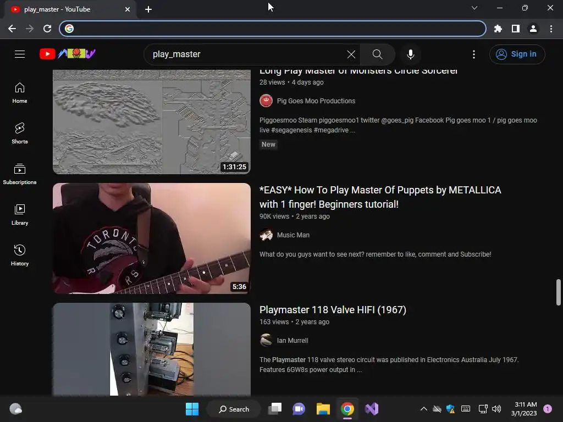563x422 pixels.
Task: Open the Music Man channel
Action: (293, 235)
